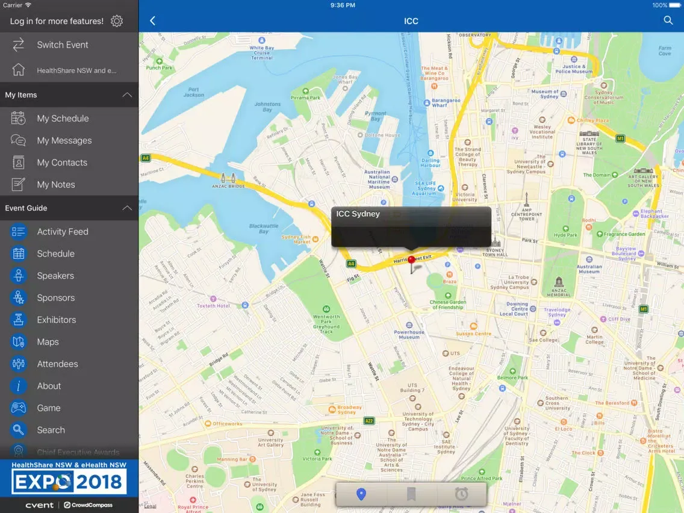Open the My Notes pencil icon
The width and height of the screenshot is (684, 513).
[18, 184]
